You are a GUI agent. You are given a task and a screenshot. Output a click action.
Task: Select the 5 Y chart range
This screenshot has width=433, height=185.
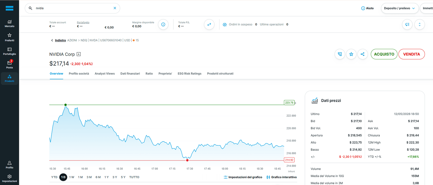pos(123,177)
